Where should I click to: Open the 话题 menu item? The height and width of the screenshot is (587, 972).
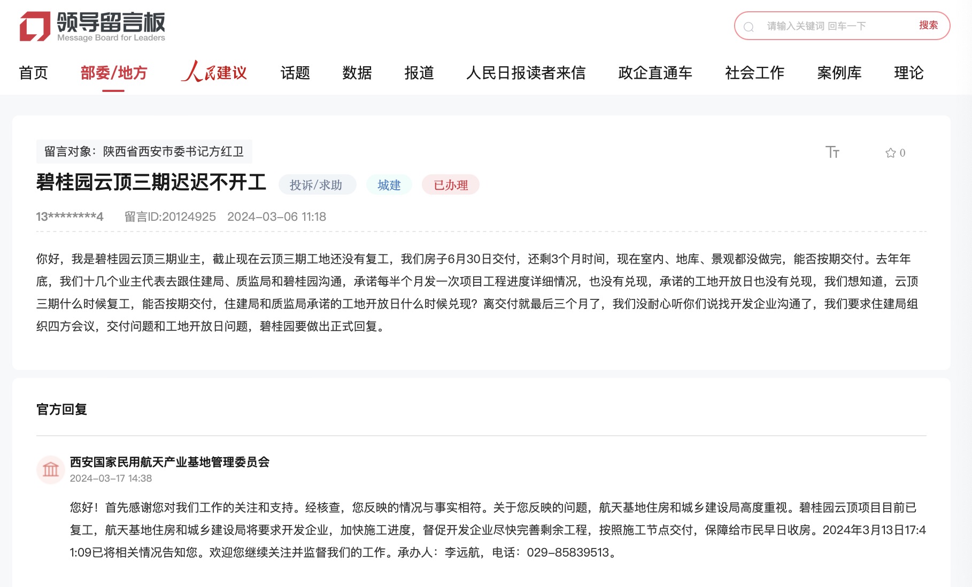(295, 73)
